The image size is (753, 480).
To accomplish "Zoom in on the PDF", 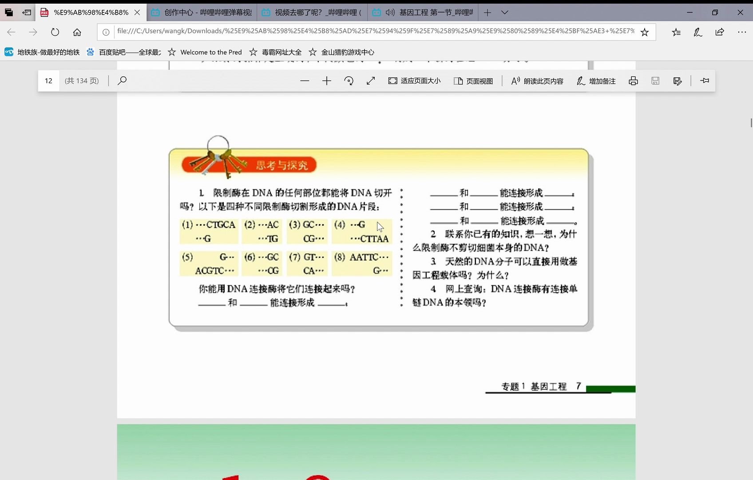I will coord(327,80).
